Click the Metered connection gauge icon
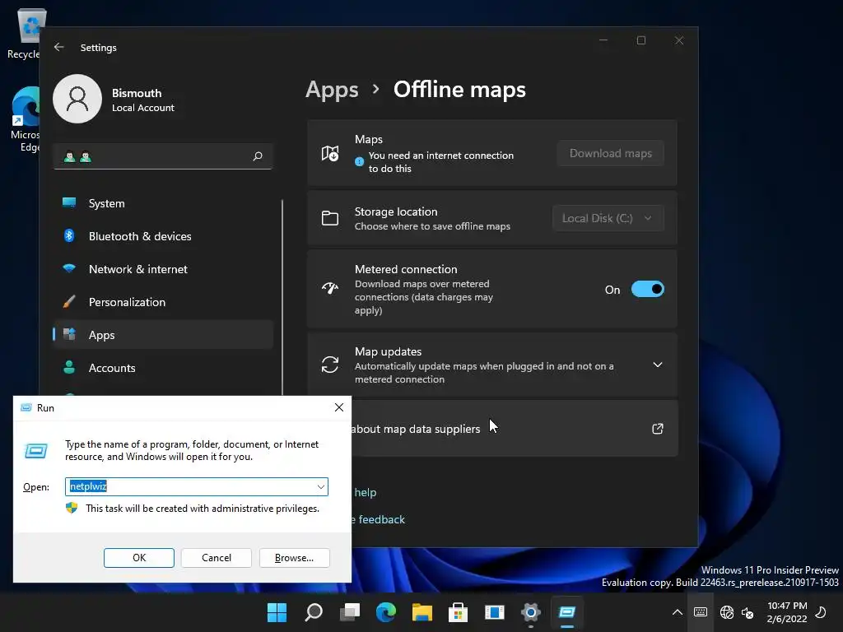 pos(329,289)
